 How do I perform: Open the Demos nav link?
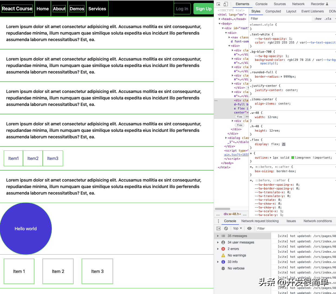[77, 9]
